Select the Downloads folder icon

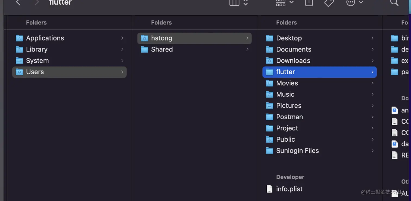269,61
